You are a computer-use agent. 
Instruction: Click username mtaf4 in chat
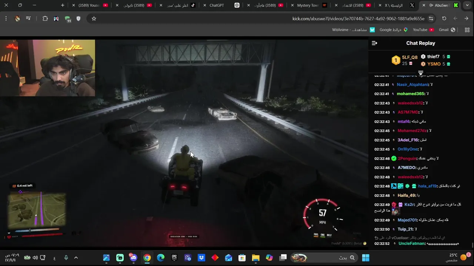pos(404,122)
